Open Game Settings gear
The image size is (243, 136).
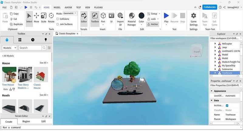point(193,19)
